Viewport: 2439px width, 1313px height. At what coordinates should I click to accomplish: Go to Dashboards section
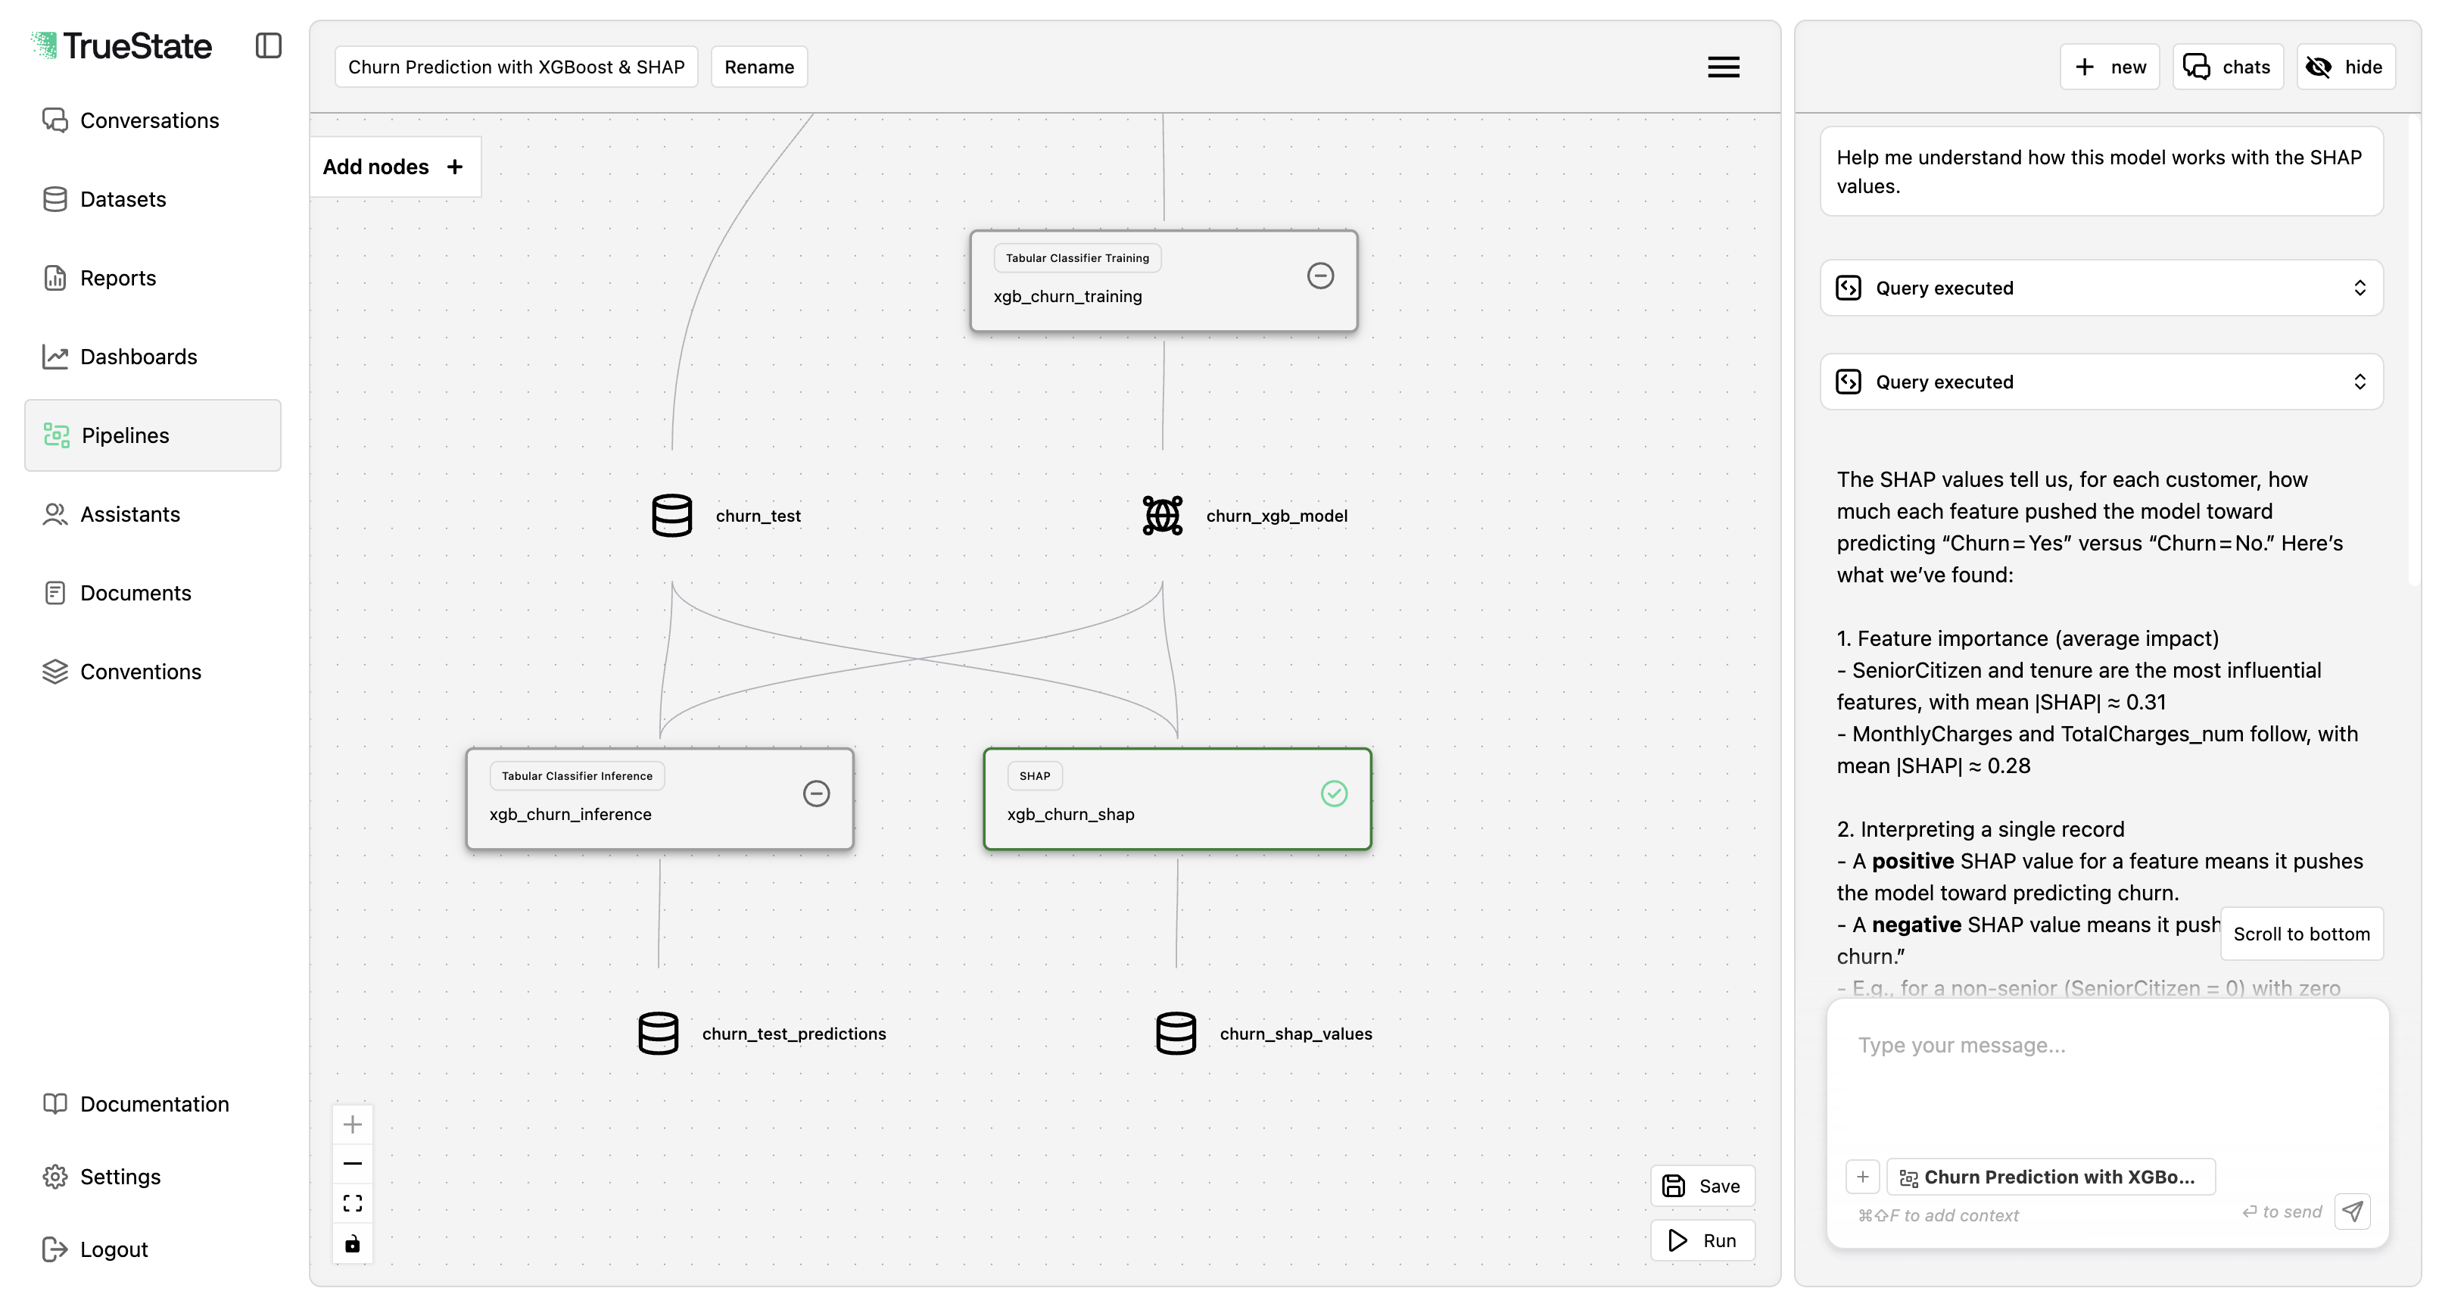pyautogui.click(x=139, y=356)
